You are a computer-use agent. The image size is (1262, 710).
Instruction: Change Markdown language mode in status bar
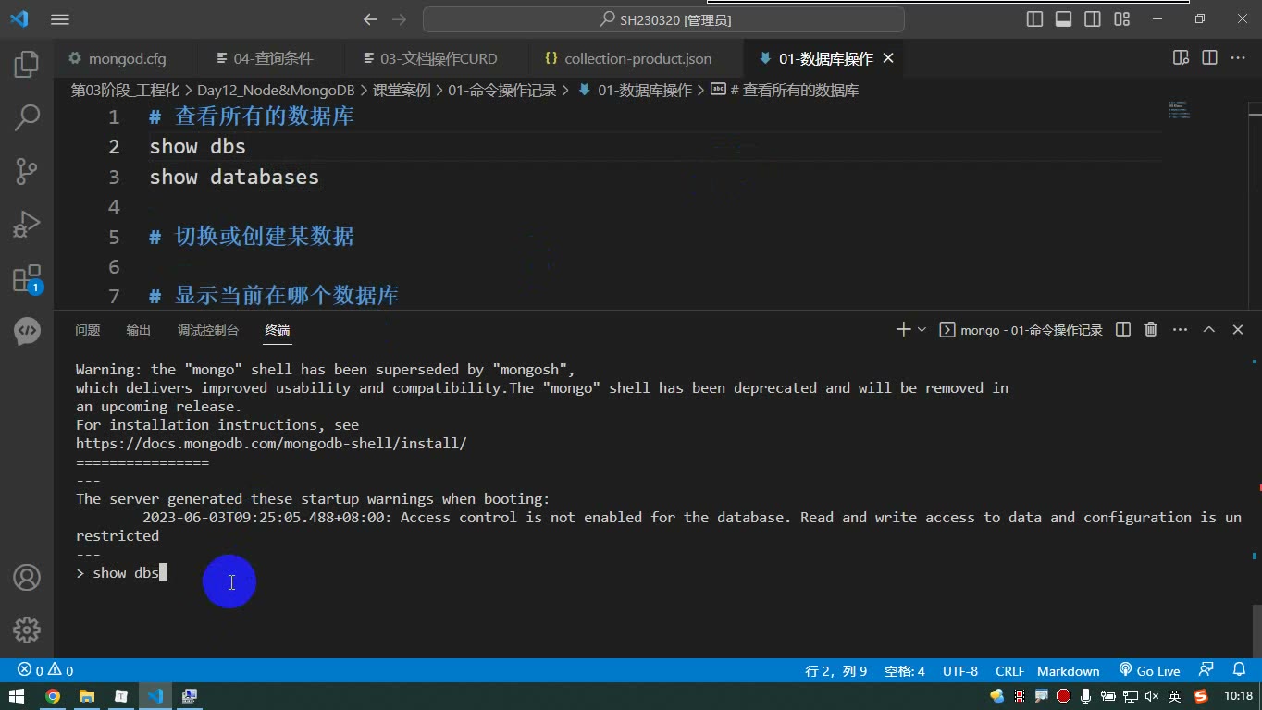pyautogui.click(x=1068, y=670)
